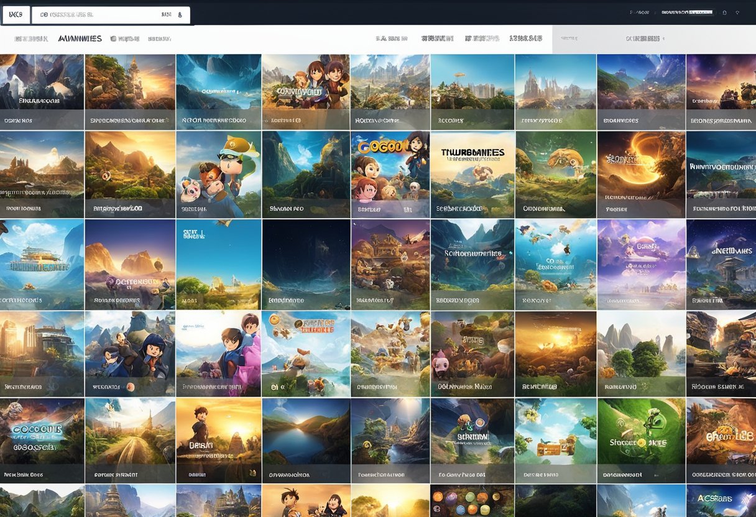Click the logo box left of the search field
Image resolution: width=756 pixels, height=517 pixels.
[x=16, y=14]
